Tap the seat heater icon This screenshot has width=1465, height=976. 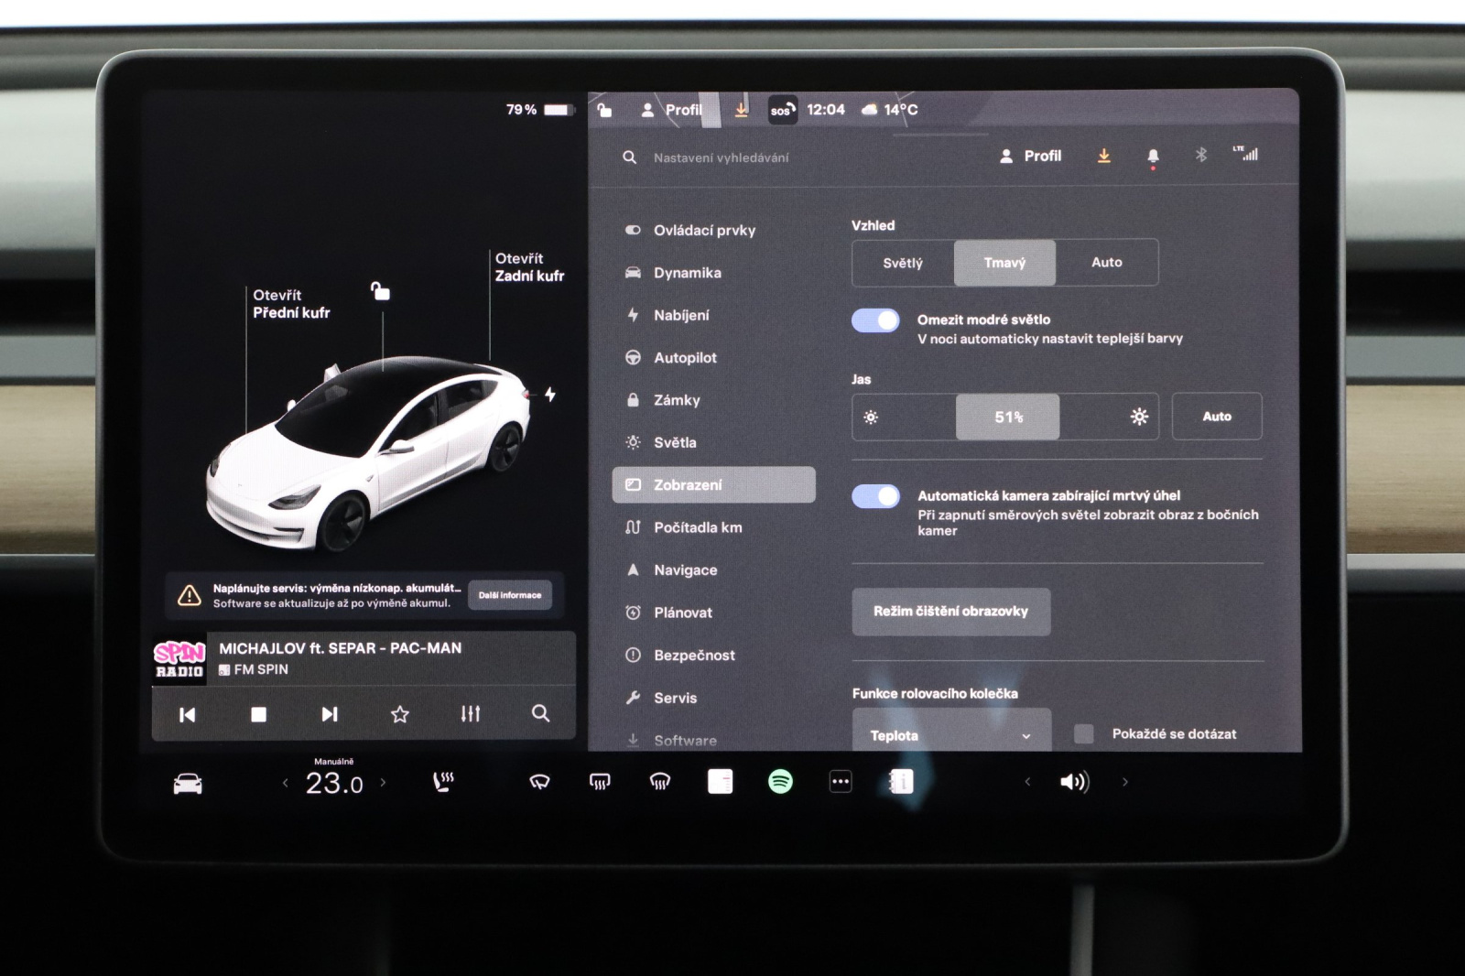443,782
